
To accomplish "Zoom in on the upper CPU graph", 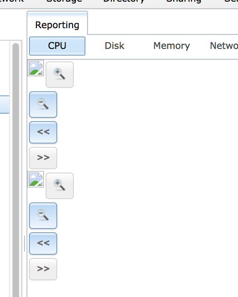I will [60, 75].
